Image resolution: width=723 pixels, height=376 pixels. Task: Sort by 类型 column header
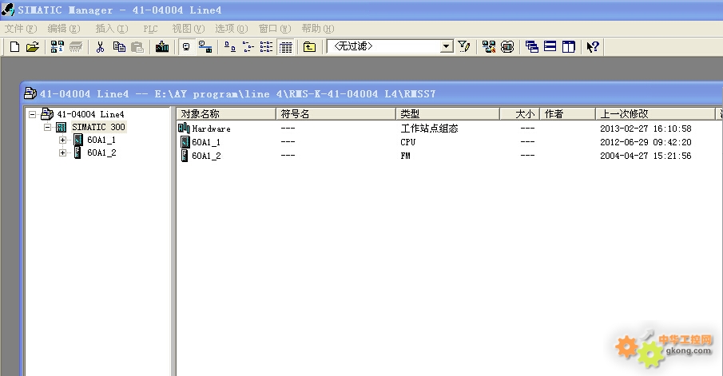(447, 114)
